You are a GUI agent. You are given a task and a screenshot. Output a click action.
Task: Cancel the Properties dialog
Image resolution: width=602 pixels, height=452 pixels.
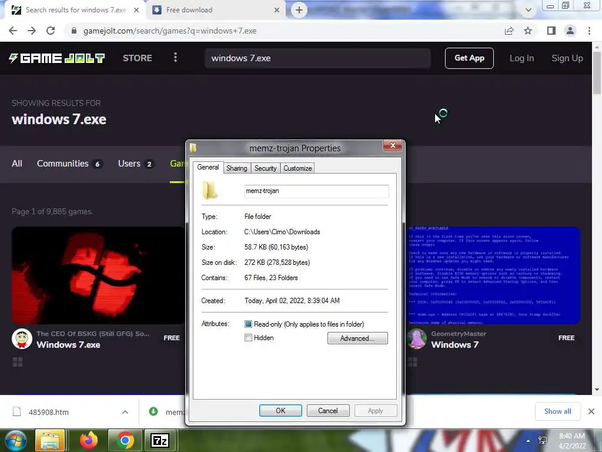click(328, 410)
